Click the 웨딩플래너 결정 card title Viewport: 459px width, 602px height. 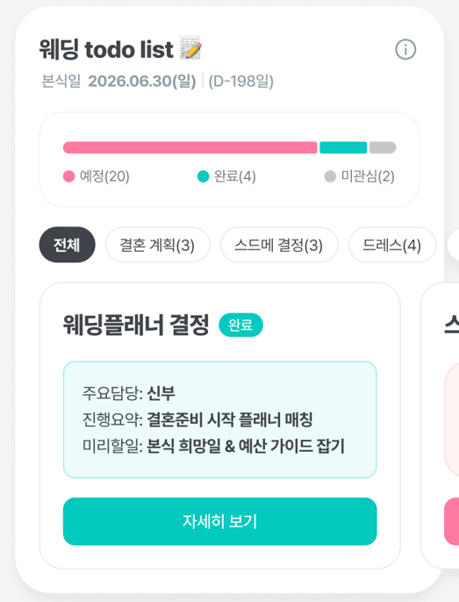click(136, 325)
